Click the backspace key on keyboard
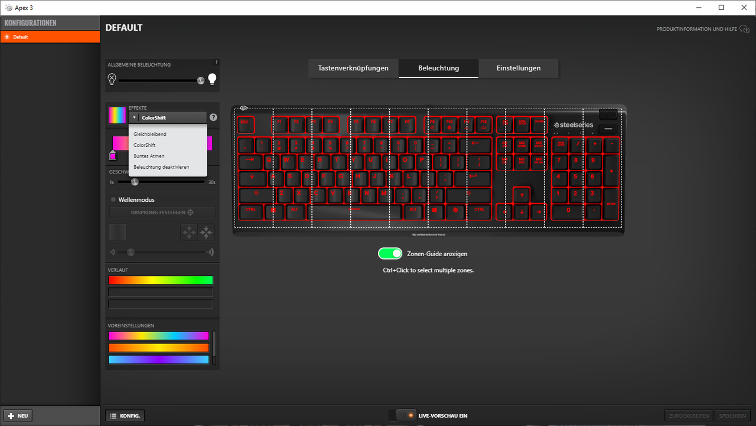This screenshot has width=756, height=426. pos(475,144)
